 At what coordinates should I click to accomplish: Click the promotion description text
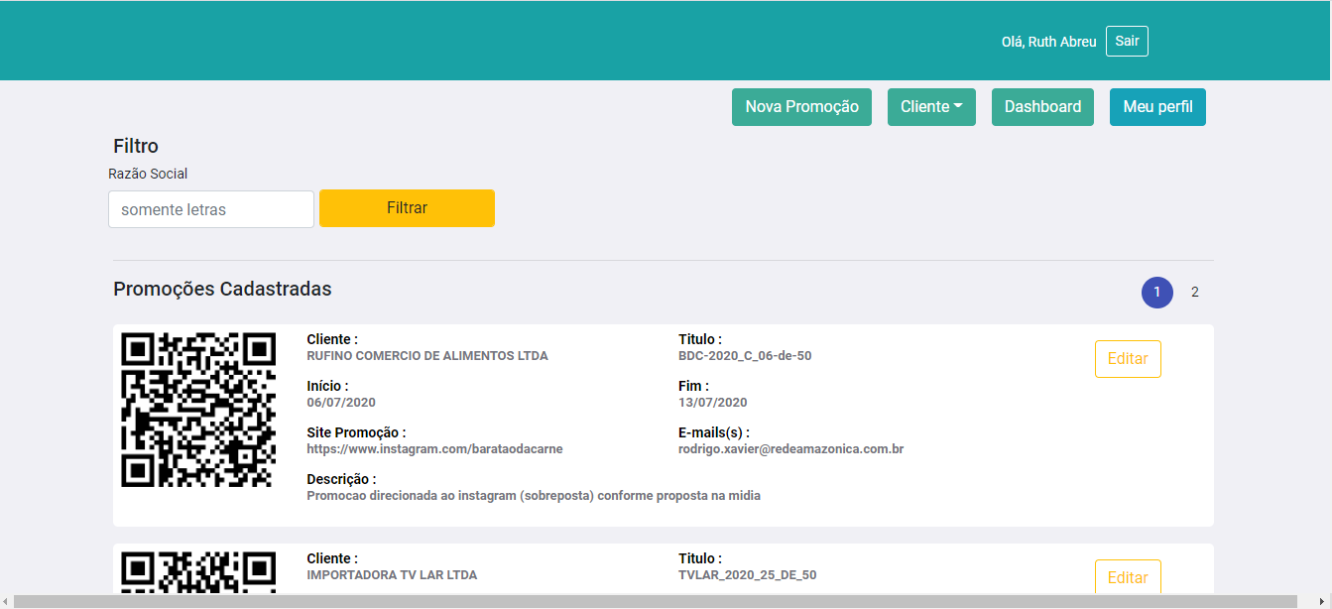tap(534, 496)
